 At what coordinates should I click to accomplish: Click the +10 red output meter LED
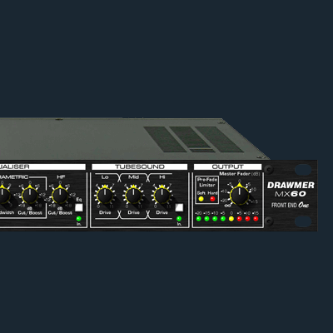[247, 219]
